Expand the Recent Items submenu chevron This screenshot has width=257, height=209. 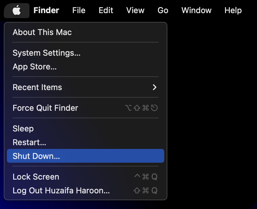pyautogui.click(x=154, y=87)
